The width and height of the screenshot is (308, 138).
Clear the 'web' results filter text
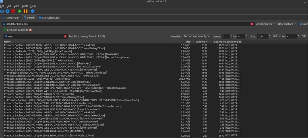pyautogui.click(x=65, y=37)
